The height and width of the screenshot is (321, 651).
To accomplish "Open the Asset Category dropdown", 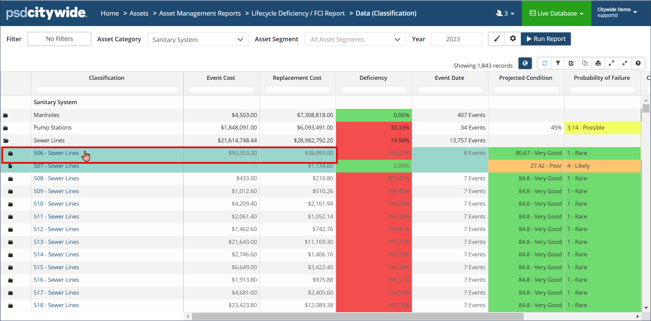I will coord(198,40).
